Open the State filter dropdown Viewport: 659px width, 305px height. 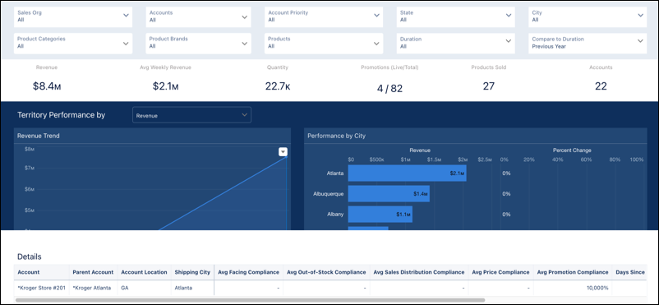[x=455, y=16]
